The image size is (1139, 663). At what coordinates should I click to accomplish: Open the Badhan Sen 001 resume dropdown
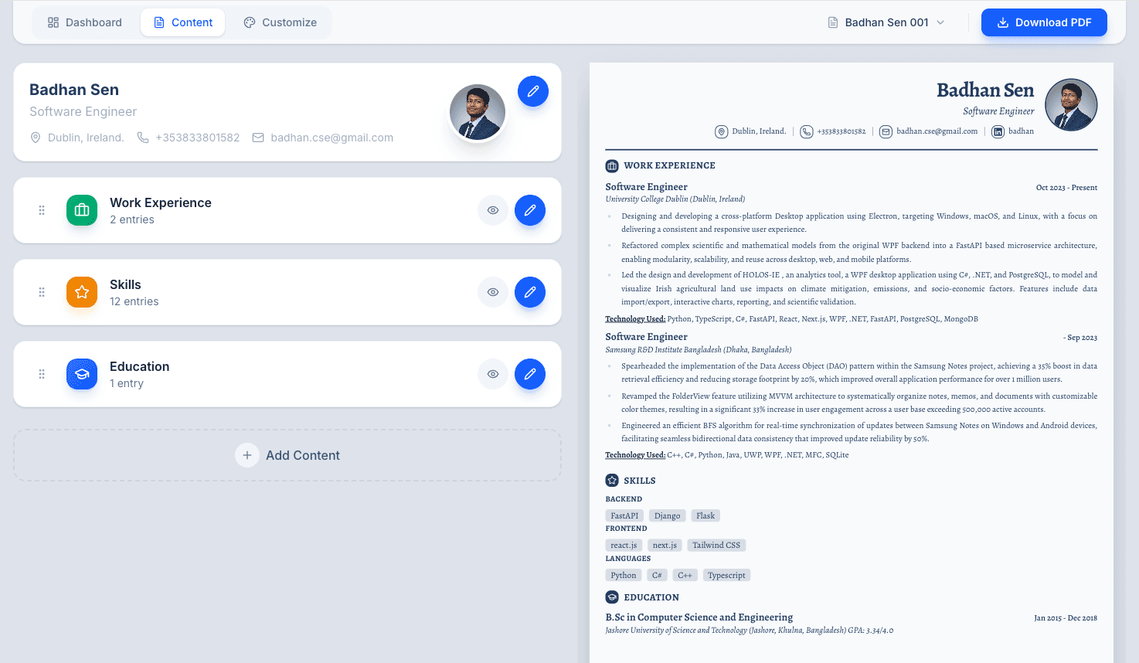coord(886,22)
